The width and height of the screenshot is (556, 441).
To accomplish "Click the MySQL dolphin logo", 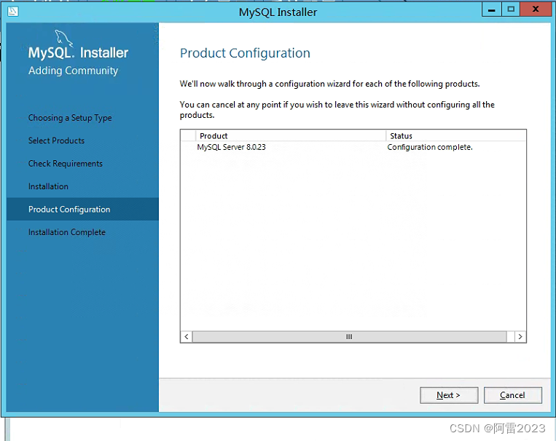I will (x=64, y=39).
